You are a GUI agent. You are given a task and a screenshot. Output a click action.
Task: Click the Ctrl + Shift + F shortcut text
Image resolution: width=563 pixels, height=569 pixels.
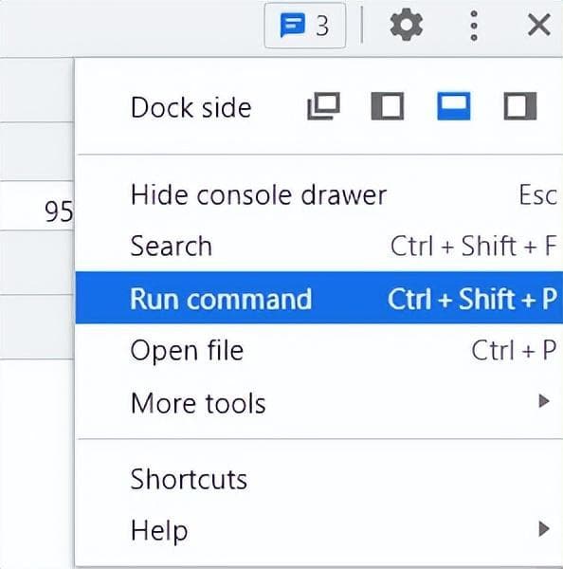point(473,246)
